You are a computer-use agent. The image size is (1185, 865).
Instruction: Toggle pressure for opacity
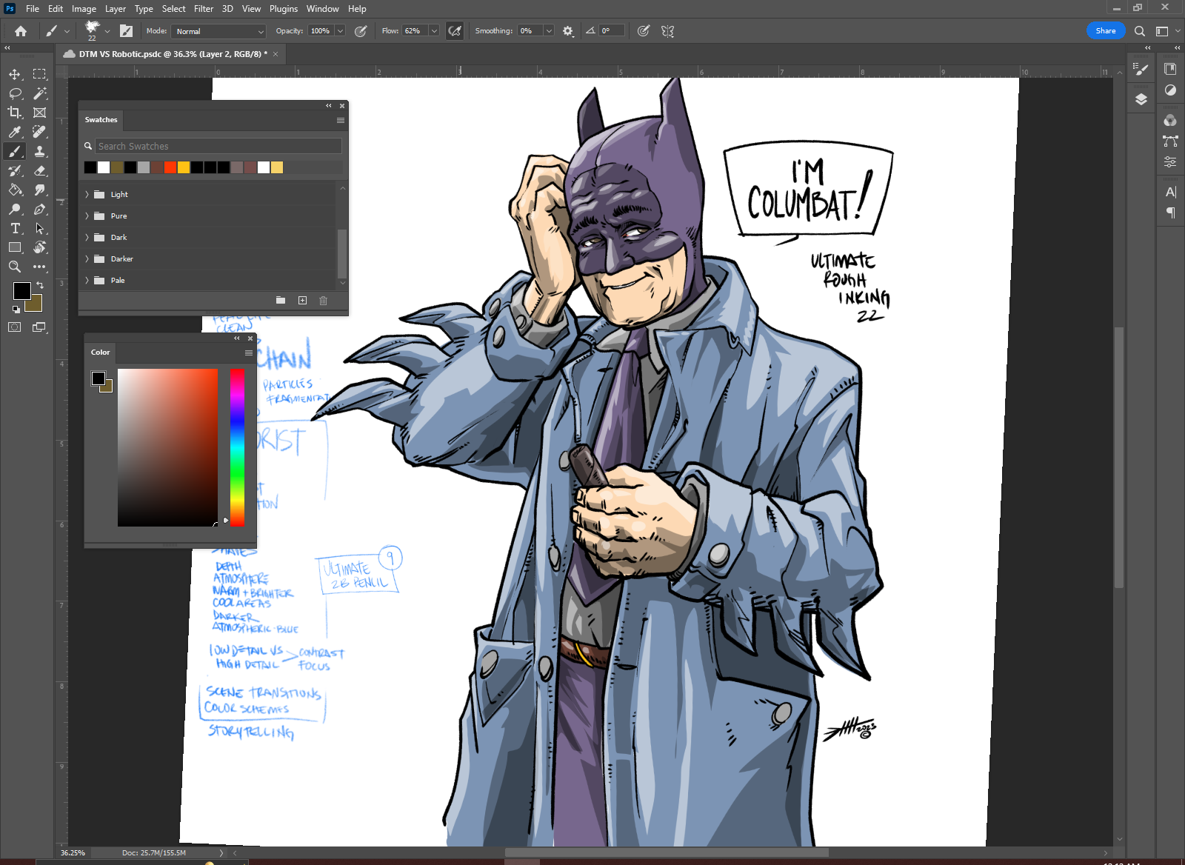coord(361,31)
